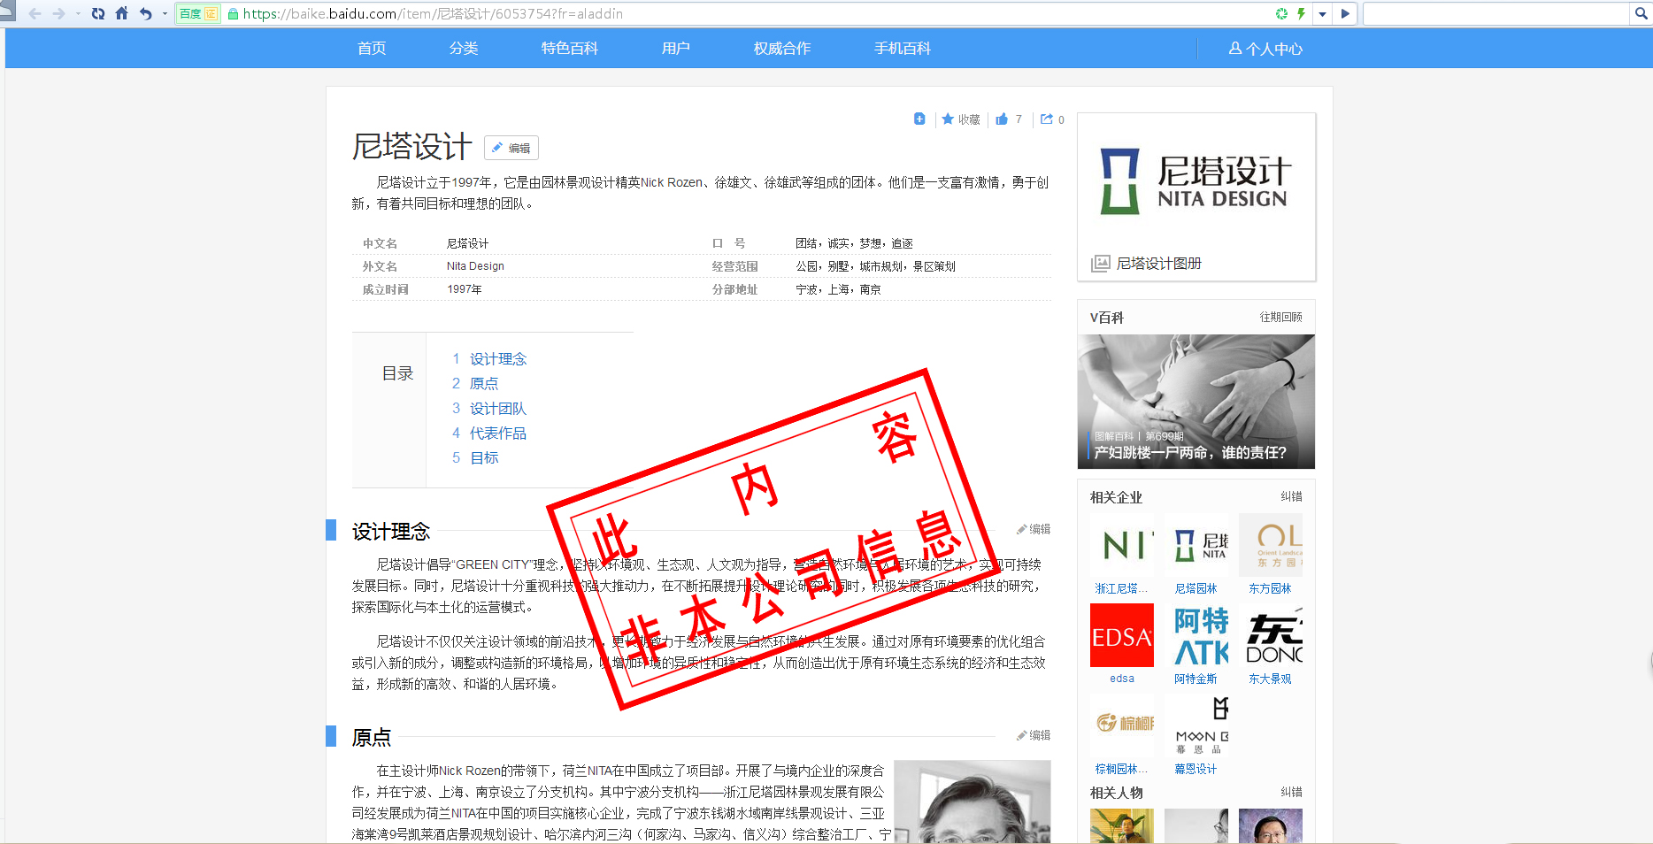Open the forward history dropdown arrow
Screen dimensions: 1653x844
click(77, 13)
